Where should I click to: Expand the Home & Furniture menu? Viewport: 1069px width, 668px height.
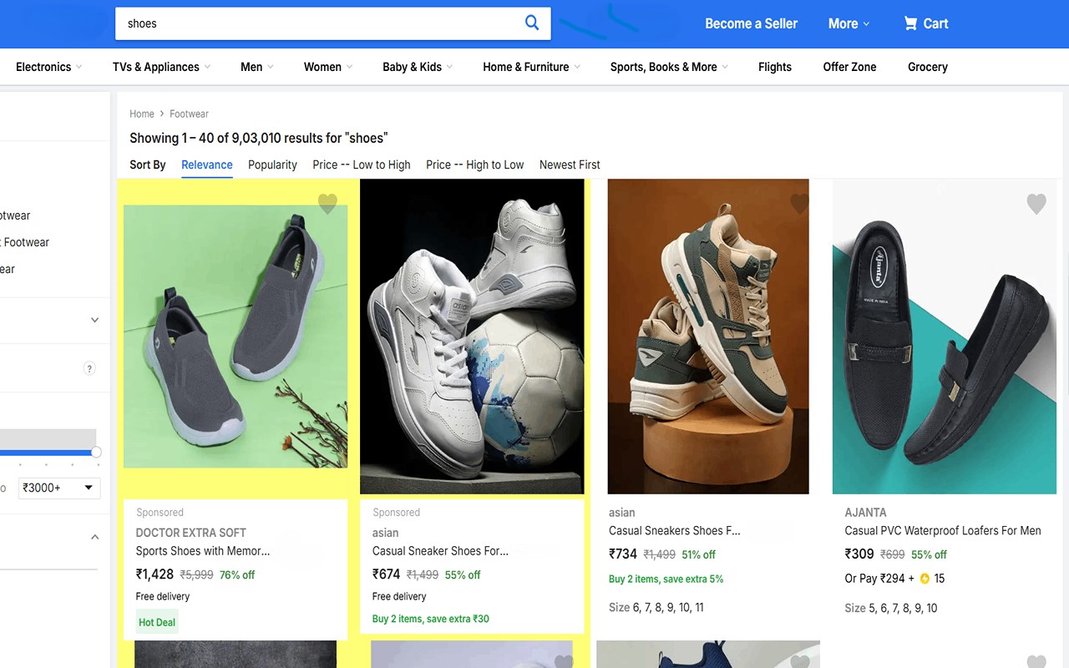click(531, 67)
